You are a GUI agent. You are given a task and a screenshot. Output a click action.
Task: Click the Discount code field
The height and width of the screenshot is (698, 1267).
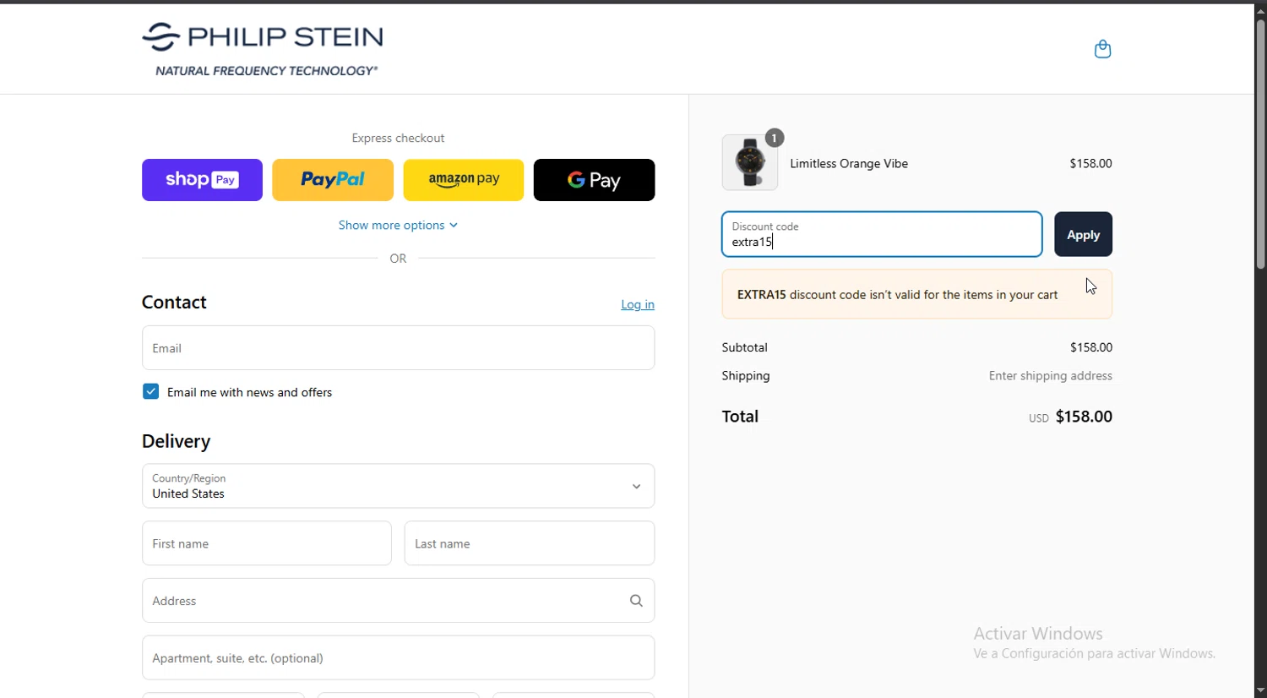coord(882,234)
